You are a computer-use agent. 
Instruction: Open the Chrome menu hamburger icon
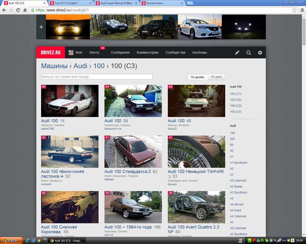[302, 10]
